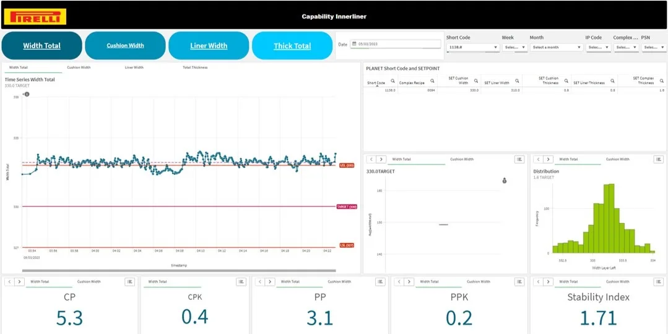Click the large Liner Width button
Screen dimensions: 668x334
(x=209, y=46)
